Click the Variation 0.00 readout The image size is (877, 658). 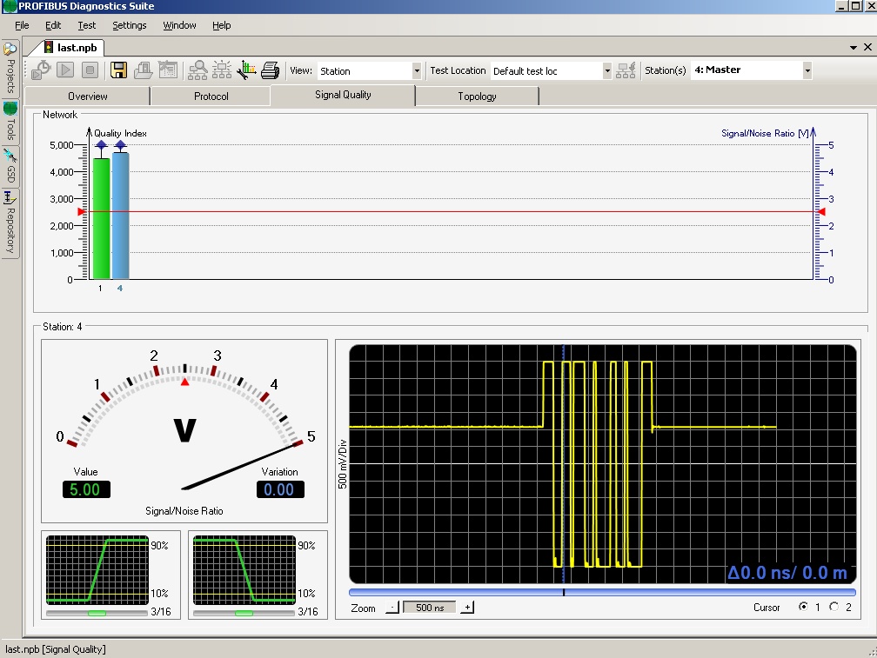(280, 489)
